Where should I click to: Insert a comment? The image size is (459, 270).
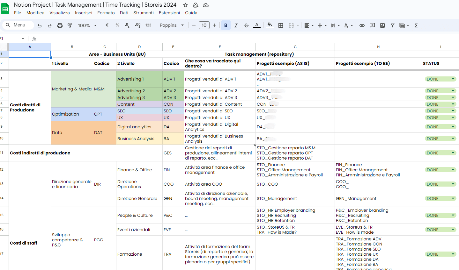pos(372,25)
